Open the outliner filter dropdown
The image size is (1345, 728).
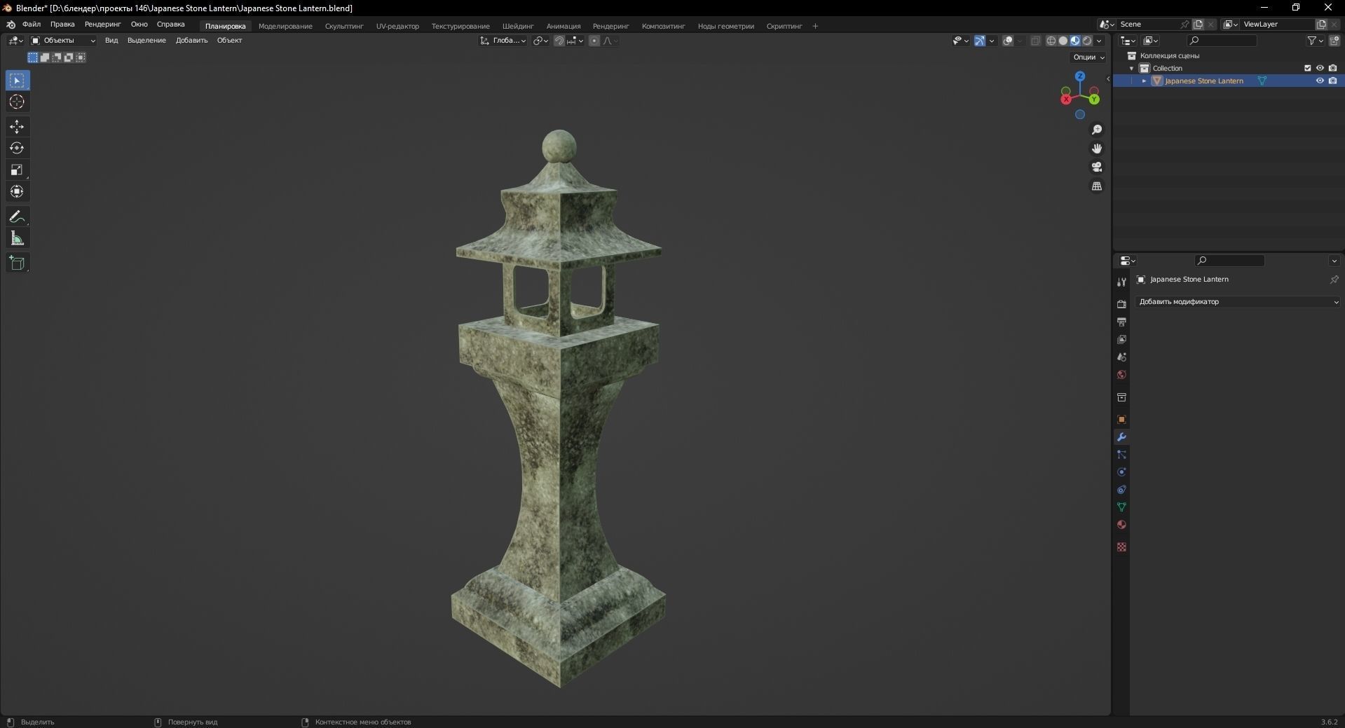pyautogui.click(x=1316, y=41)
